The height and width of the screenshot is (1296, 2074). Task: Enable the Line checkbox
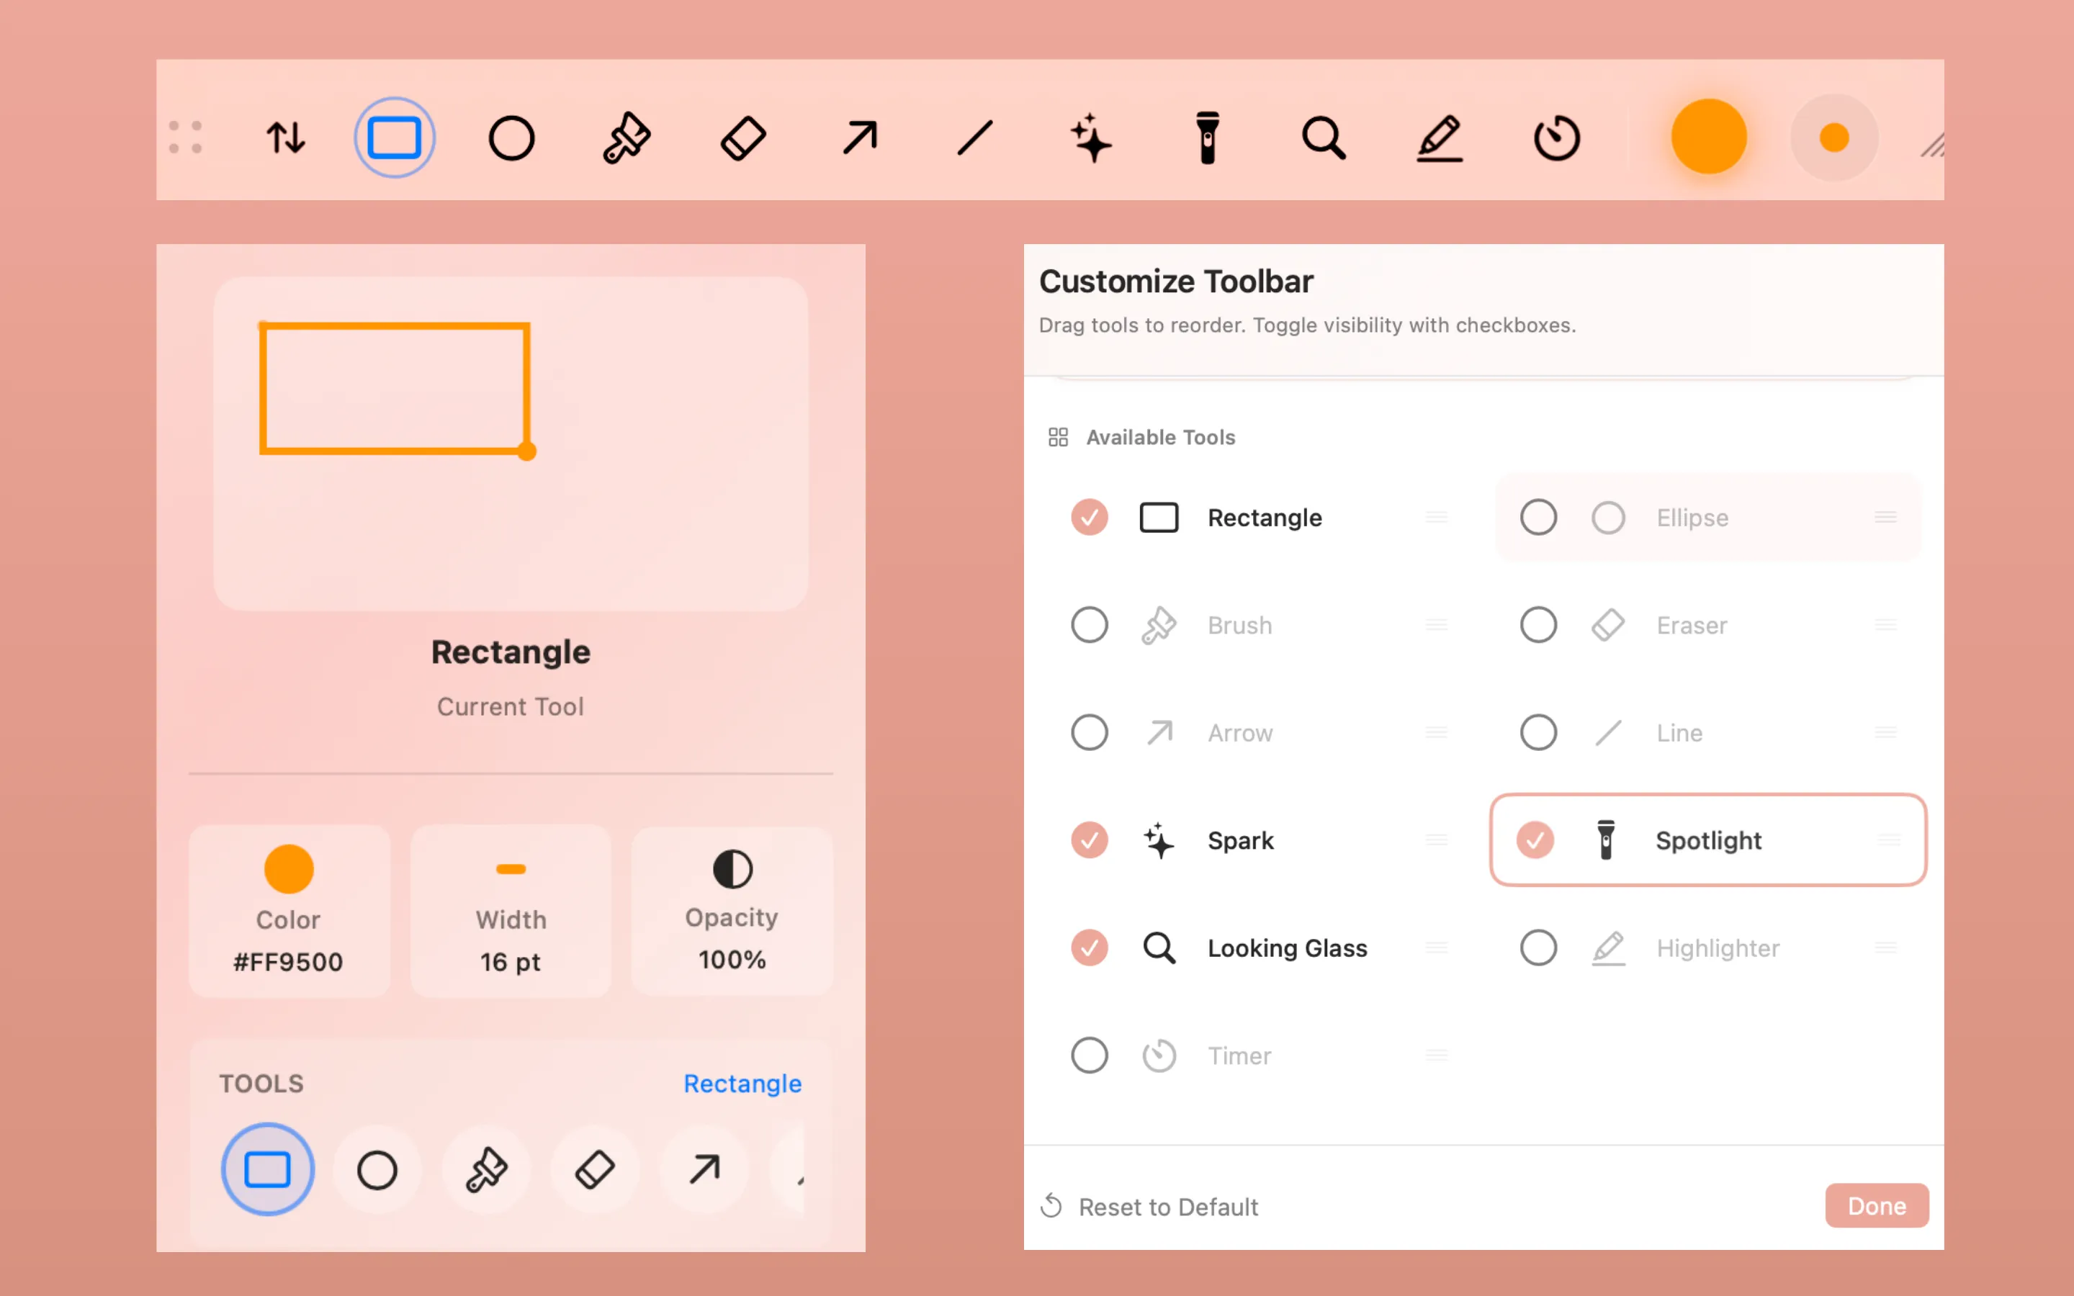[x=1538, y=733]
